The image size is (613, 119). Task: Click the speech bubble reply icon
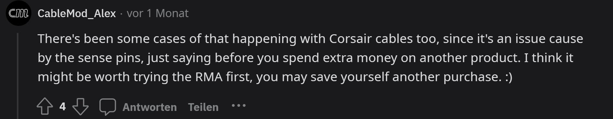tap(107, 106)
